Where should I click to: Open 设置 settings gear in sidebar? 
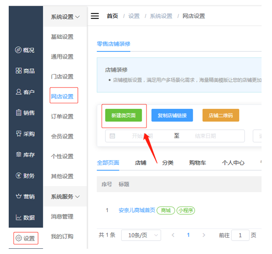click(x=26, y=238)
